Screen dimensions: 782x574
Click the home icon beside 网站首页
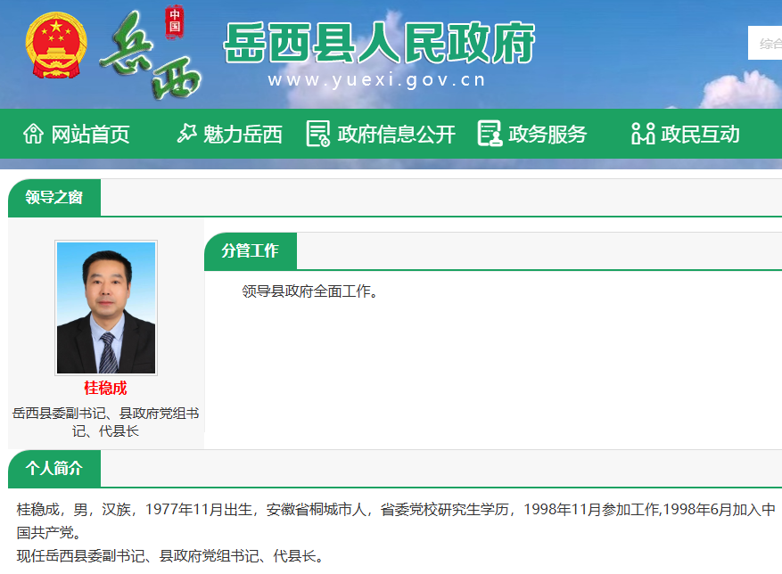point(33,134)
